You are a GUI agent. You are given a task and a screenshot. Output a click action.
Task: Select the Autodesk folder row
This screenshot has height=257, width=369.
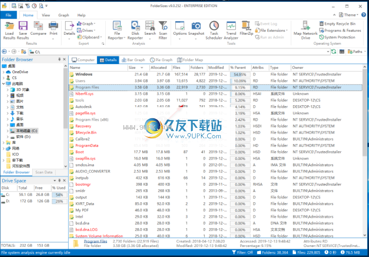click(x=215, y=107)
